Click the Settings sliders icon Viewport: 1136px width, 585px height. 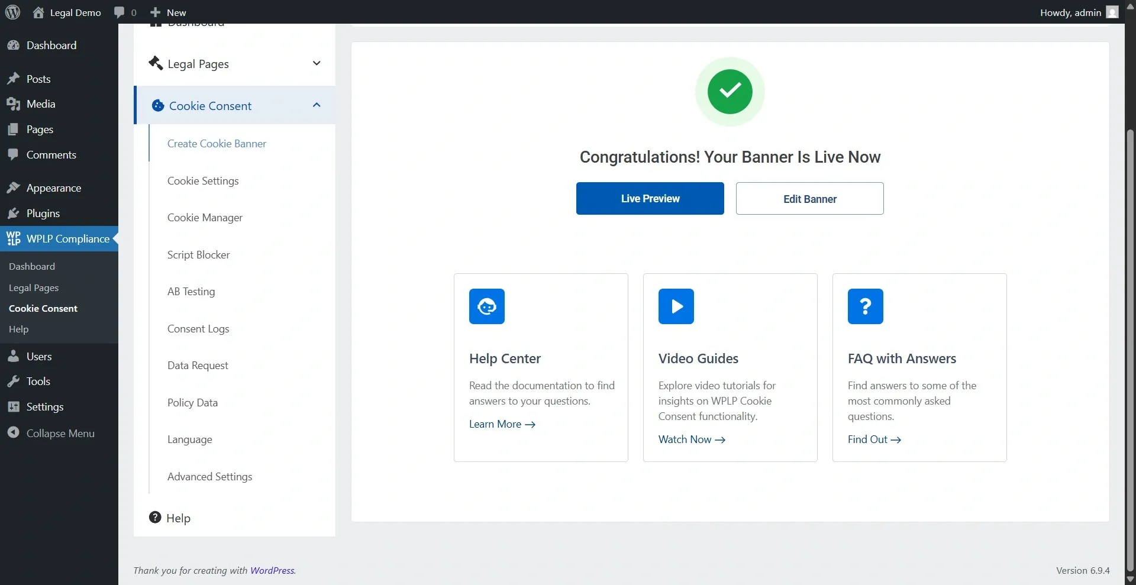coord(13,407)
